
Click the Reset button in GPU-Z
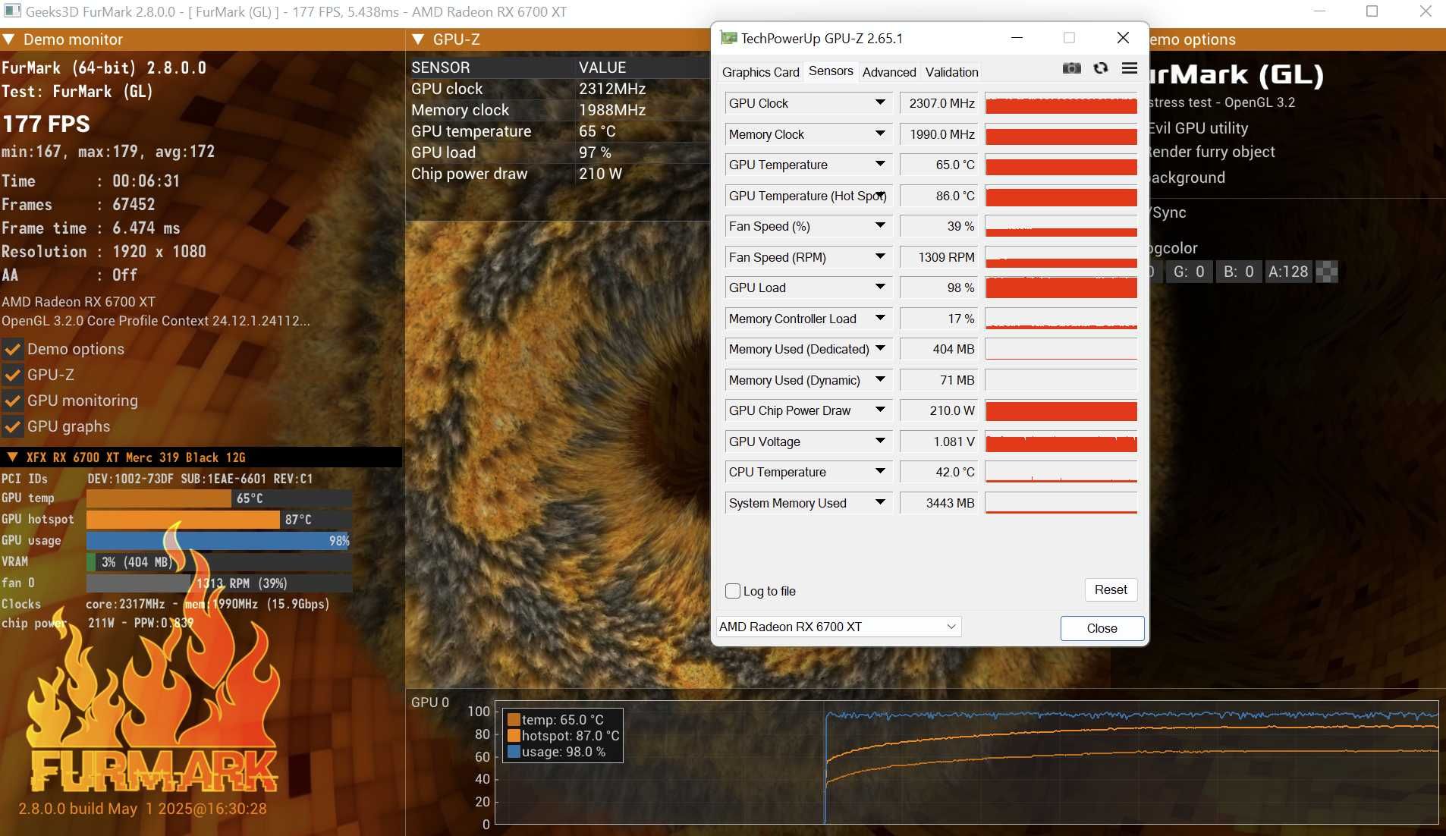click(x=1111, y=589)
